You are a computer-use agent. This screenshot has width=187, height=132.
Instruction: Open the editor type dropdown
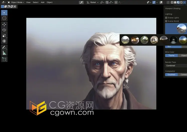point(4,2)
